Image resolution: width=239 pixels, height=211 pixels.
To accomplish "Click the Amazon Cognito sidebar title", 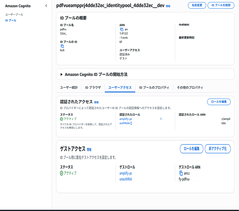I will click(18, 6).
